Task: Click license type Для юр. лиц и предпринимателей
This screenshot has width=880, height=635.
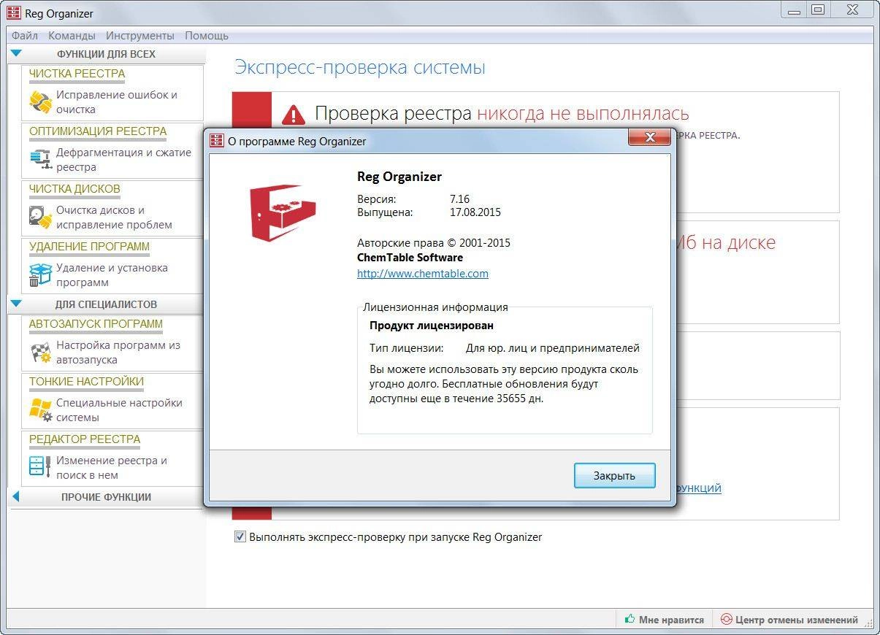Action: tap(553, 348)
